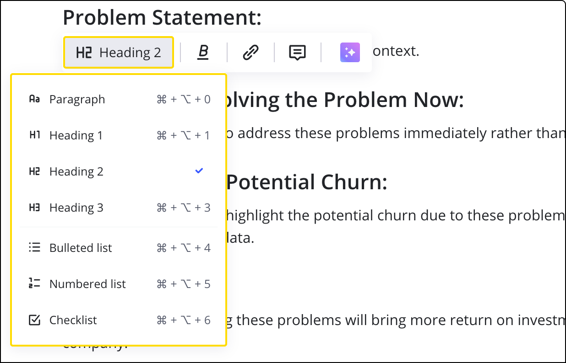566x363 pixels.
Task: Click the bulleted list icon
Action: (34, 248)
